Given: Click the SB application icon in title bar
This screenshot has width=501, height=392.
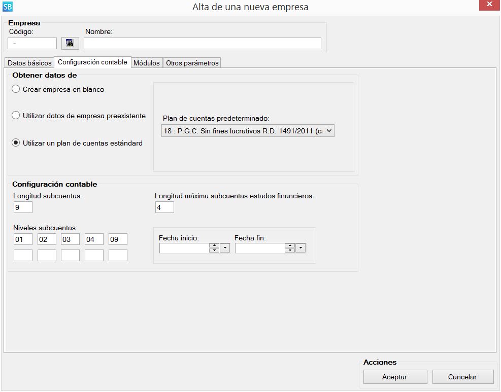Looking at the screenshot, I should [x=8, y=7].
